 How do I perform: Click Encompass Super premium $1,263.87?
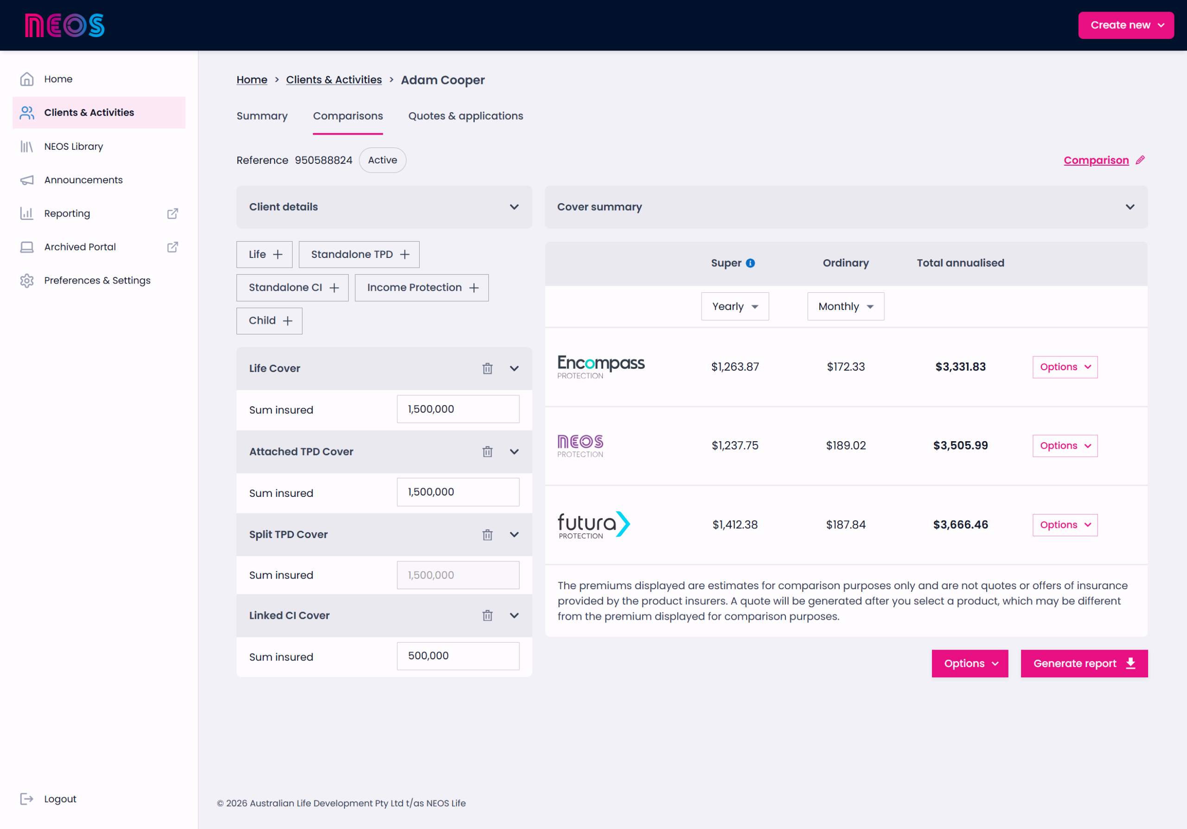pyautogui.click(x=735, y=367)
